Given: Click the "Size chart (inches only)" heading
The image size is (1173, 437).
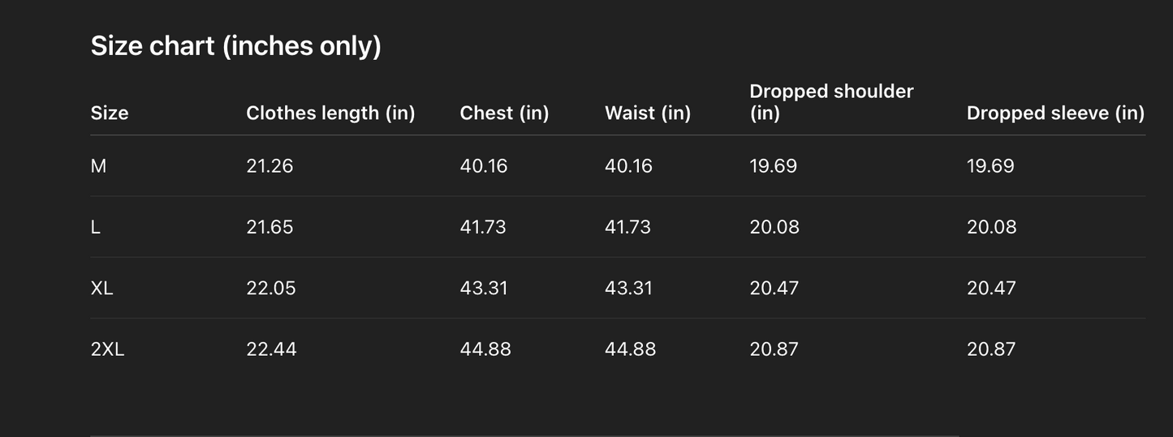Looking at the screenshot, I should (235, 46).
